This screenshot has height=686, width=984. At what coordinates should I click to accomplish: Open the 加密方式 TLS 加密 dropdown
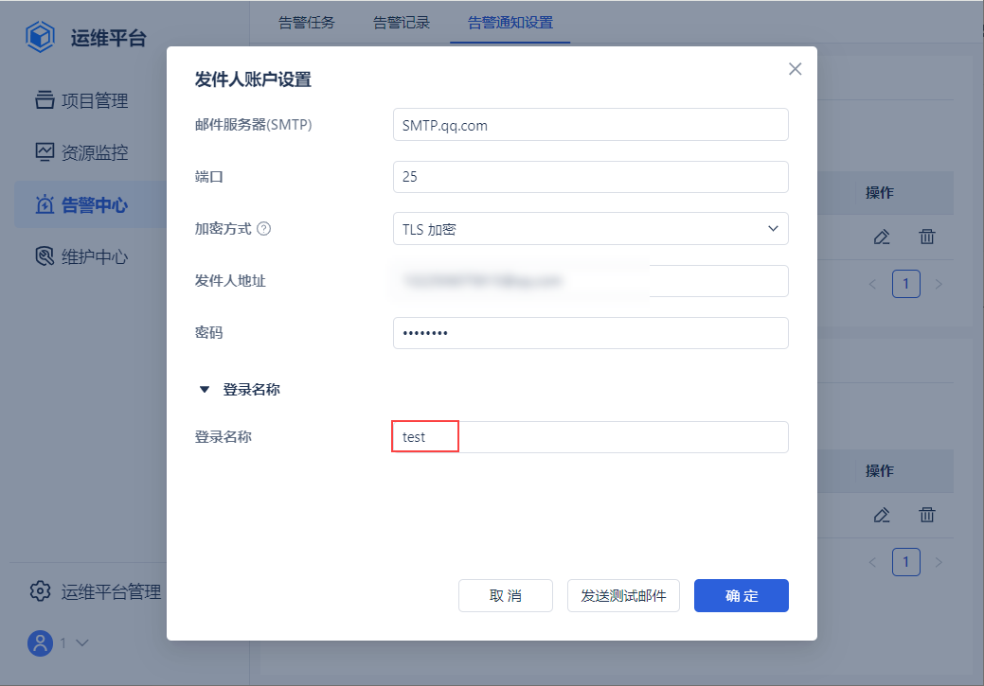[590, 229]
